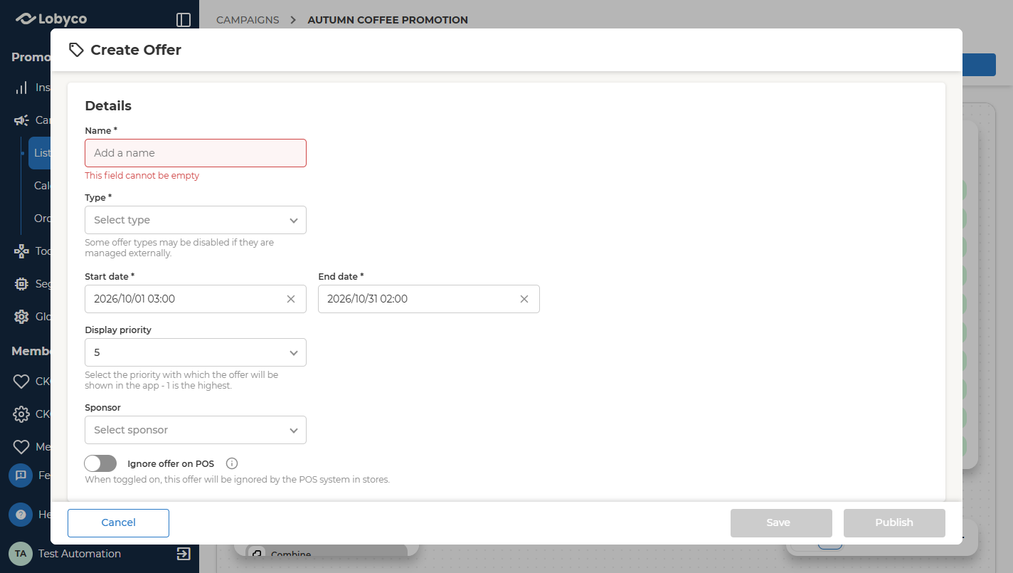Viewport: 1013px width, 573px height.
Task: Select the highlighted List item in sidebar
Action: (x=40, y=153)
